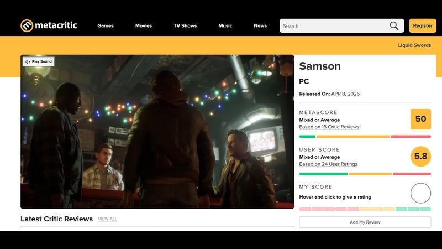Click the metacritic wordmark text
Screen dimensions: 442x249
click(x=56, y=25)
